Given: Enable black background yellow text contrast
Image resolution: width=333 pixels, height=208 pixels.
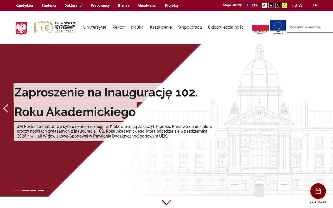Looking at the screenshot, I should pyautogui.click(x=278, y=5).
